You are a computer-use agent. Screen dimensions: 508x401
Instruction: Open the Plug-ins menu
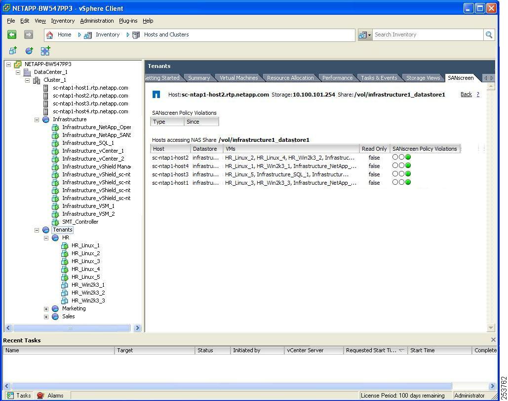[128, 21]
